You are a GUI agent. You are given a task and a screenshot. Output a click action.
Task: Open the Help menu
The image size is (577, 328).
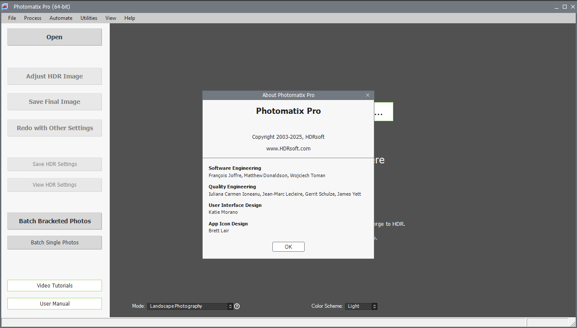[x=130, y=18]
